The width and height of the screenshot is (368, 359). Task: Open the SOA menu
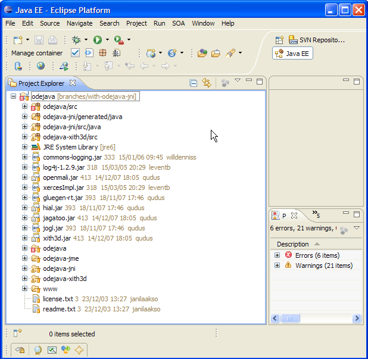click(179, 23)
